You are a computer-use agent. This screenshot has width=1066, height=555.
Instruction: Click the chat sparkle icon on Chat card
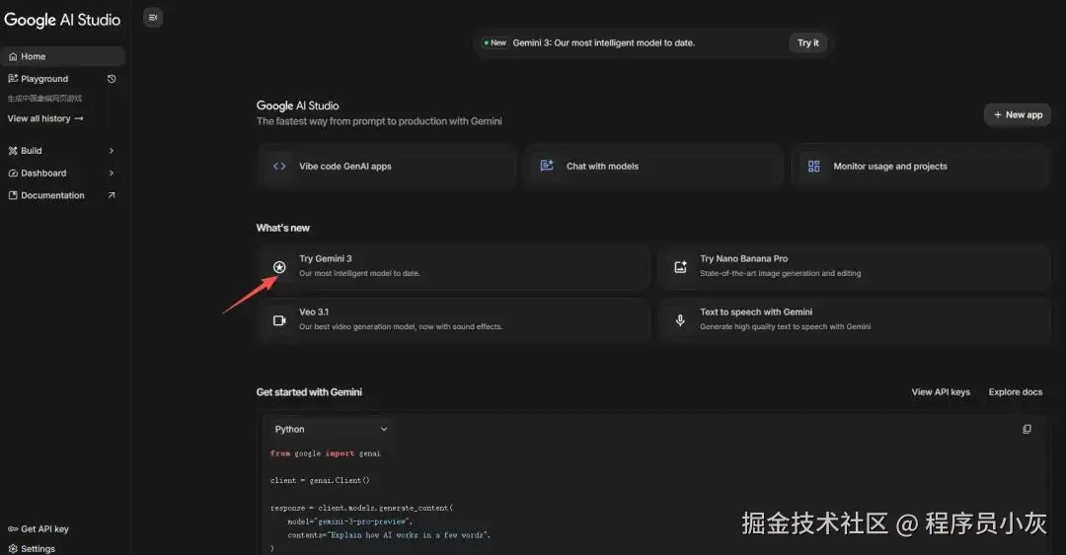547,166
